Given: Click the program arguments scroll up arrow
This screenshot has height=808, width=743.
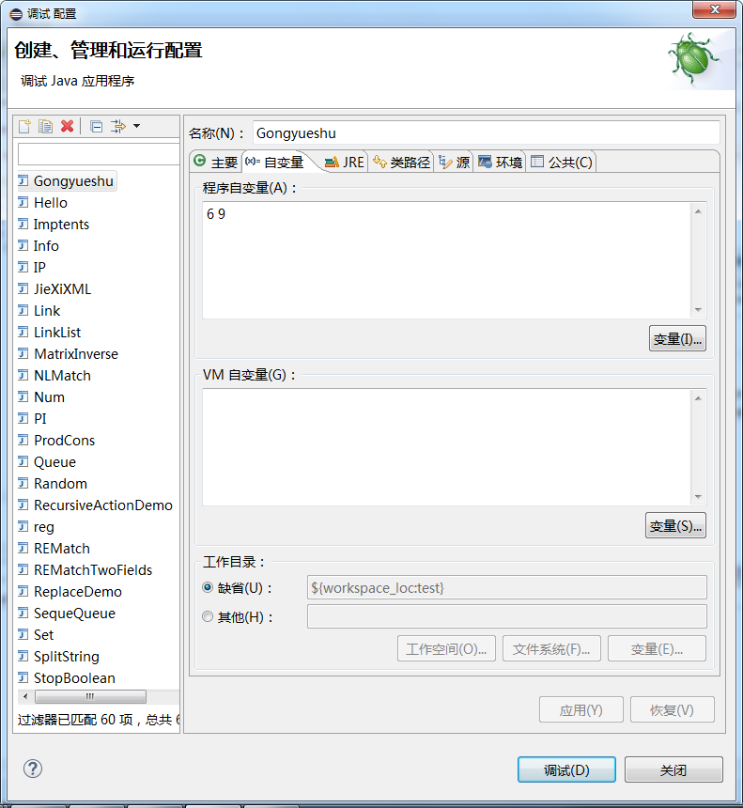Looking at the screenshot, I should click(x=698, y=211).
